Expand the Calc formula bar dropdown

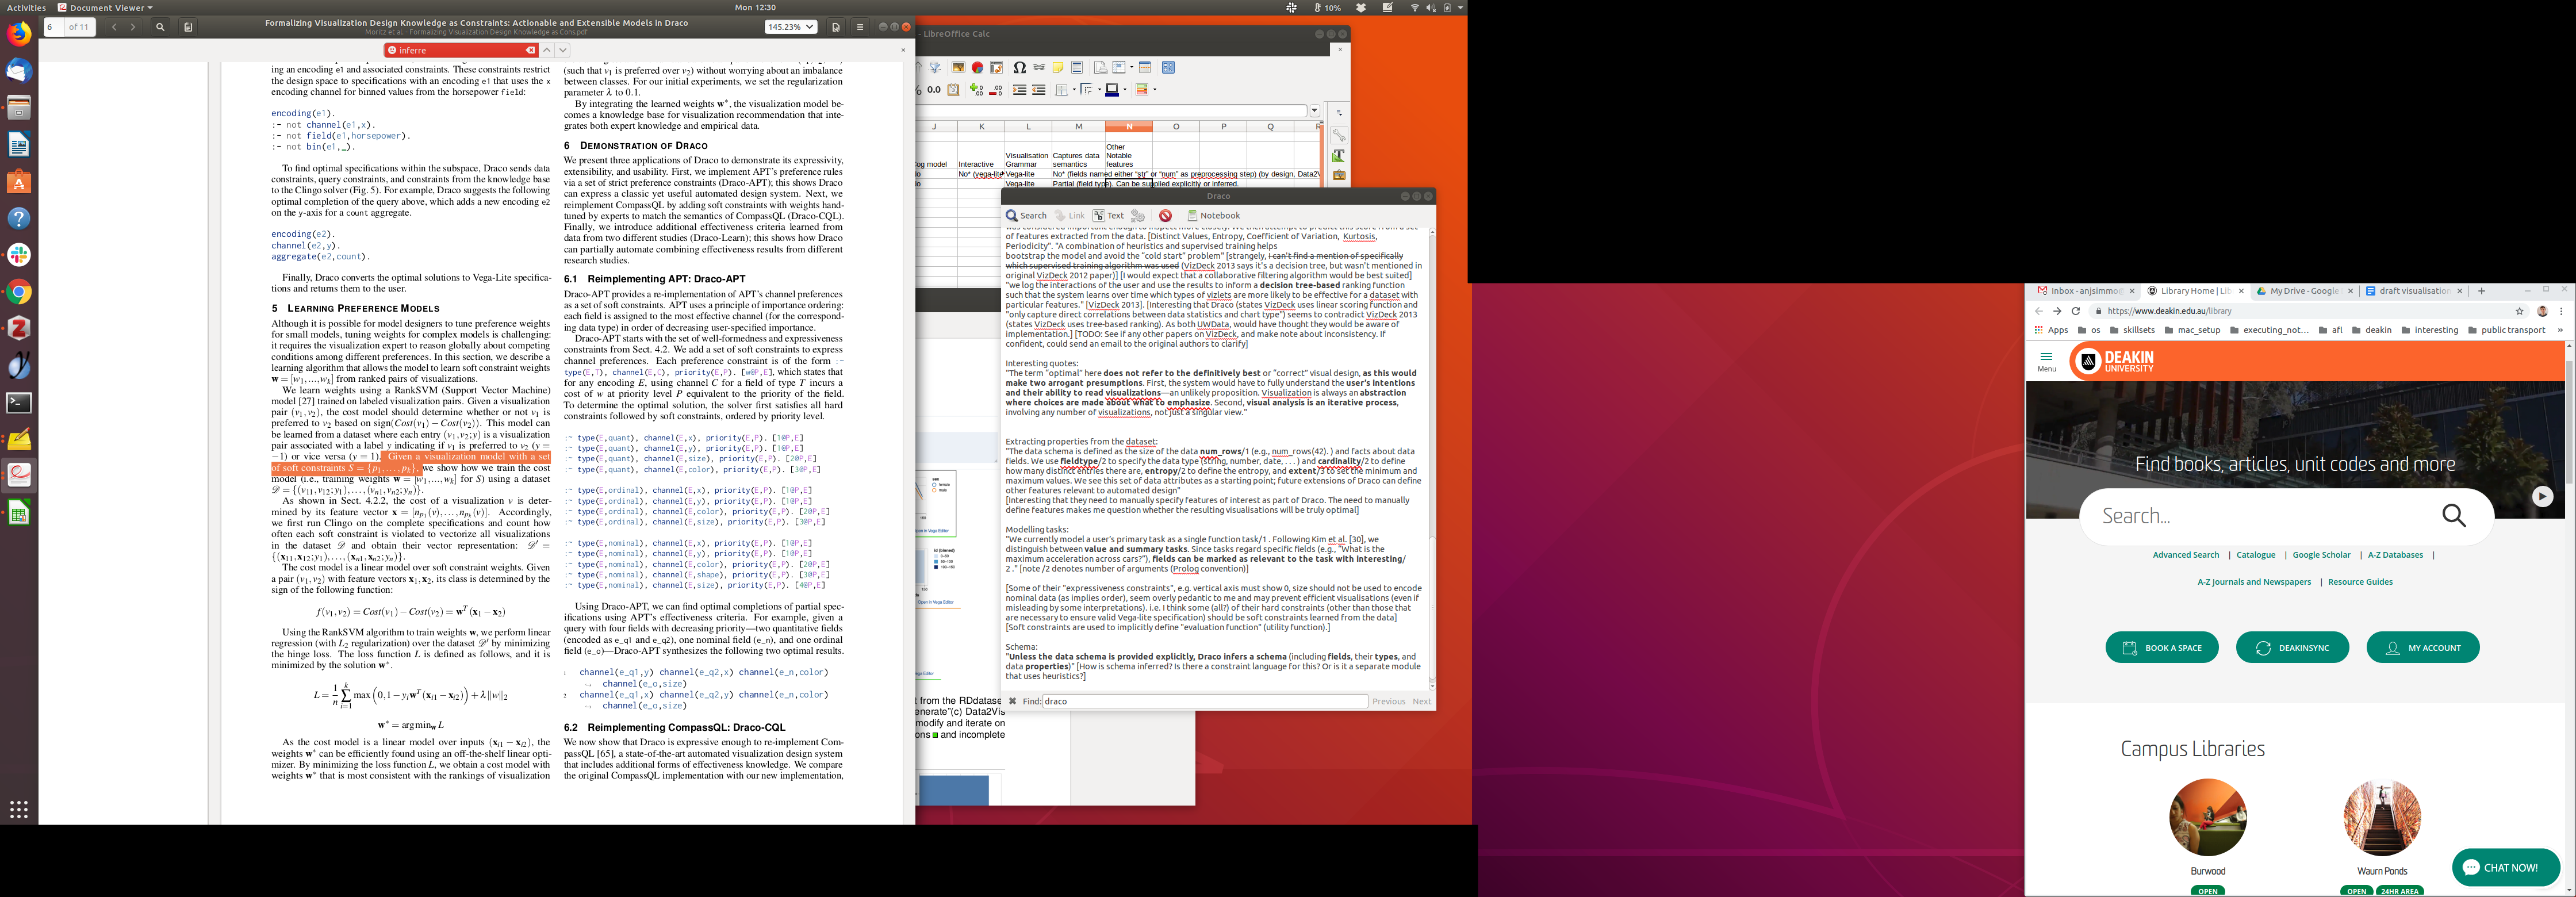click(1315, 111)
